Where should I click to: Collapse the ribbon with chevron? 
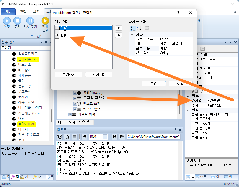pyautogui.click(x=235, y=12)
